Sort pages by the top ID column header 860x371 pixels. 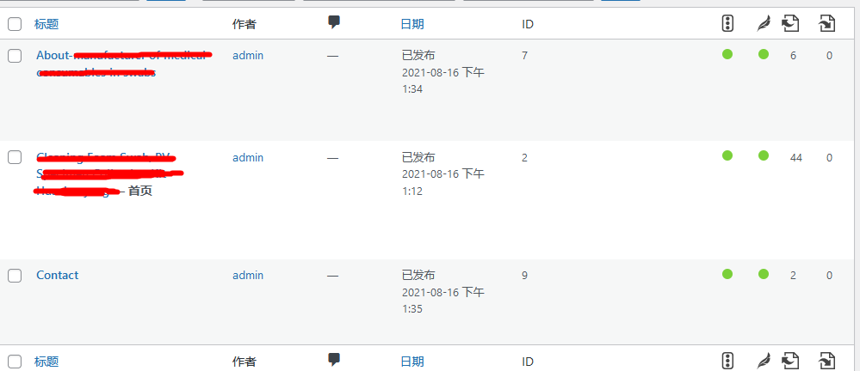pos(528,24)
